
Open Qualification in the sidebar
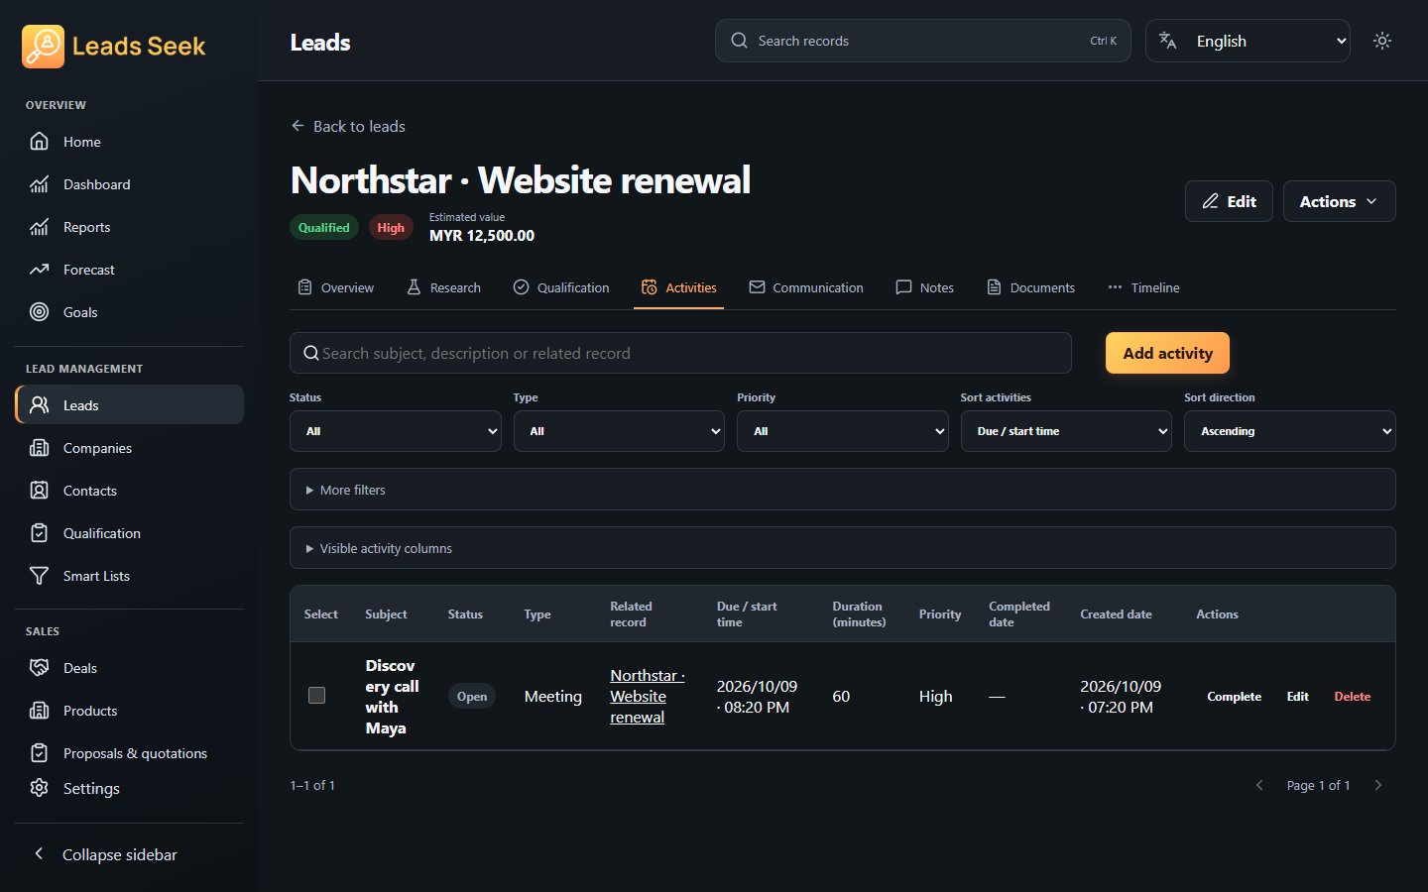[129, 533]
